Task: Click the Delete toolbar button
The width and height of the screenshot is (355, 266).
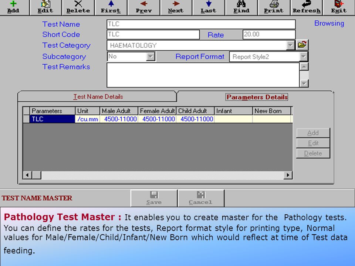Action: pyautogui.click(x=78, y=7)
